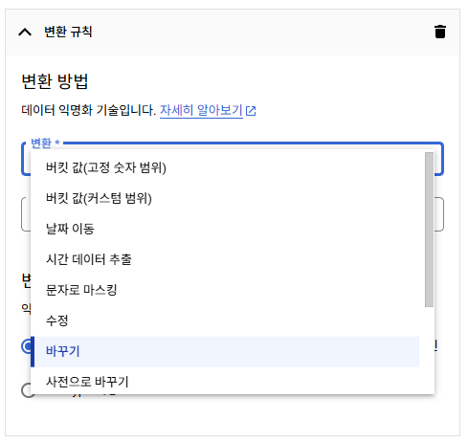Click the 변환 규칙 header title

[68, 32]
